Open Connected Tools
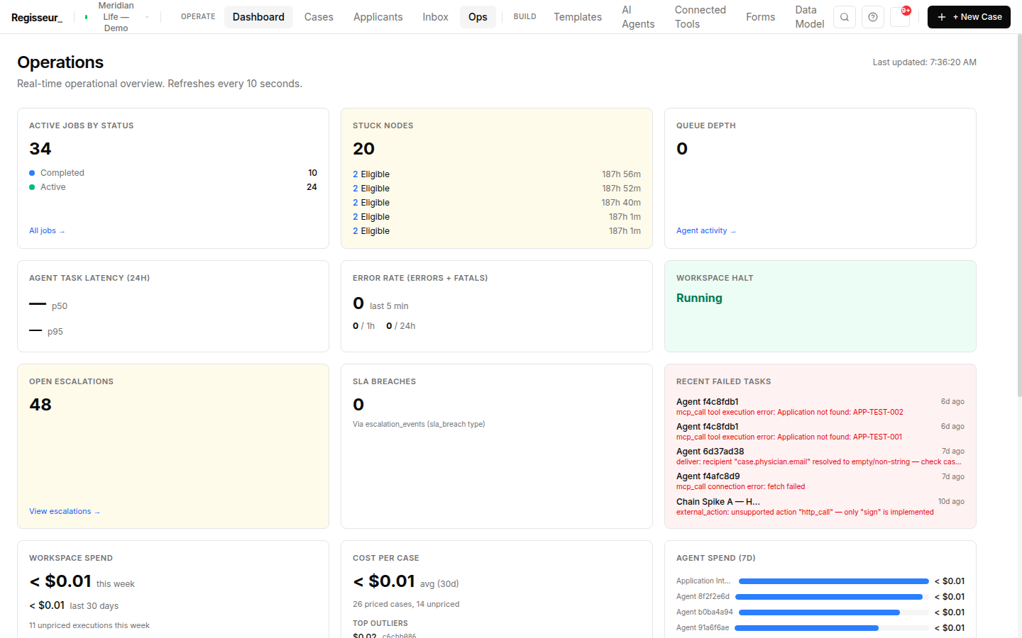 click(x=700, y=17)
